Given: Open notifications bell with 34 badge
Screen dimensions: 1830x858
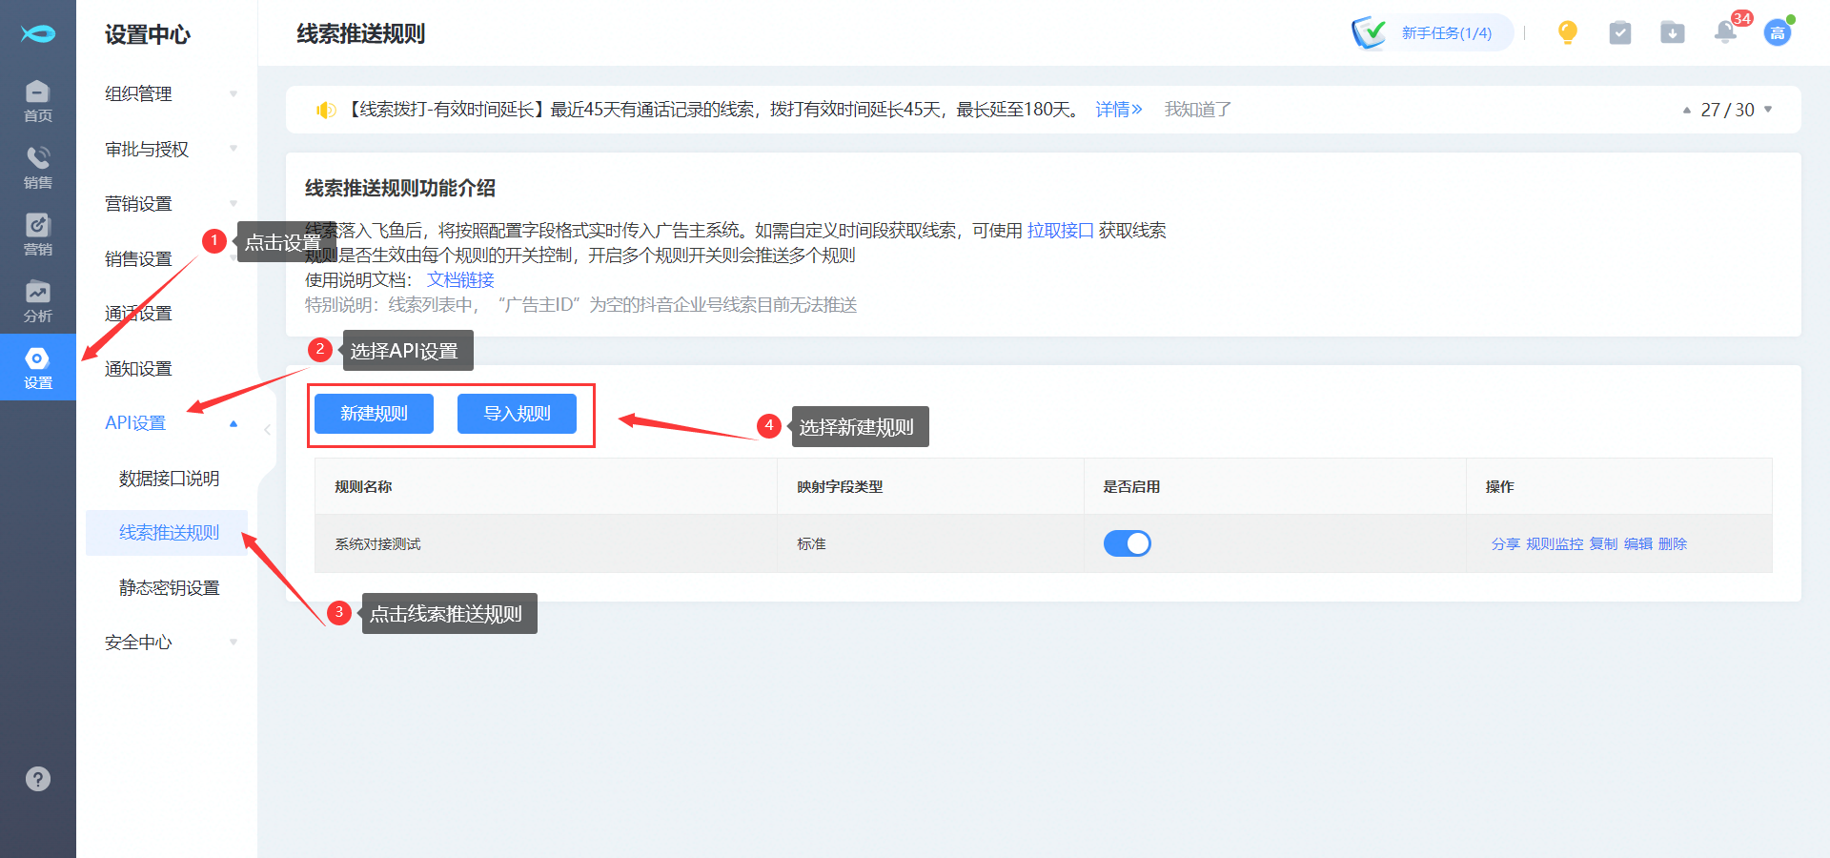Looking at the screenshot, I should (1725, 32).
